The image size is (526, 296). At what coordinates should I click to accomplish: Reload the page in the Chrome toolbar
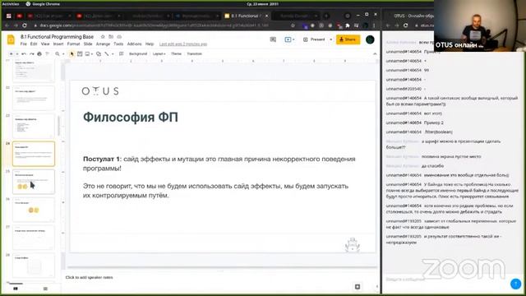[x=25, y=25]
